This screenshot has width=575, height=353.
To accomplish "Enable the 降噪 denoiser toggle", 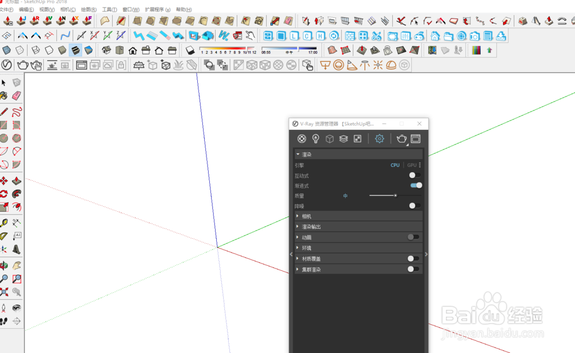I will pyautogui.click(x=415, y=205).
